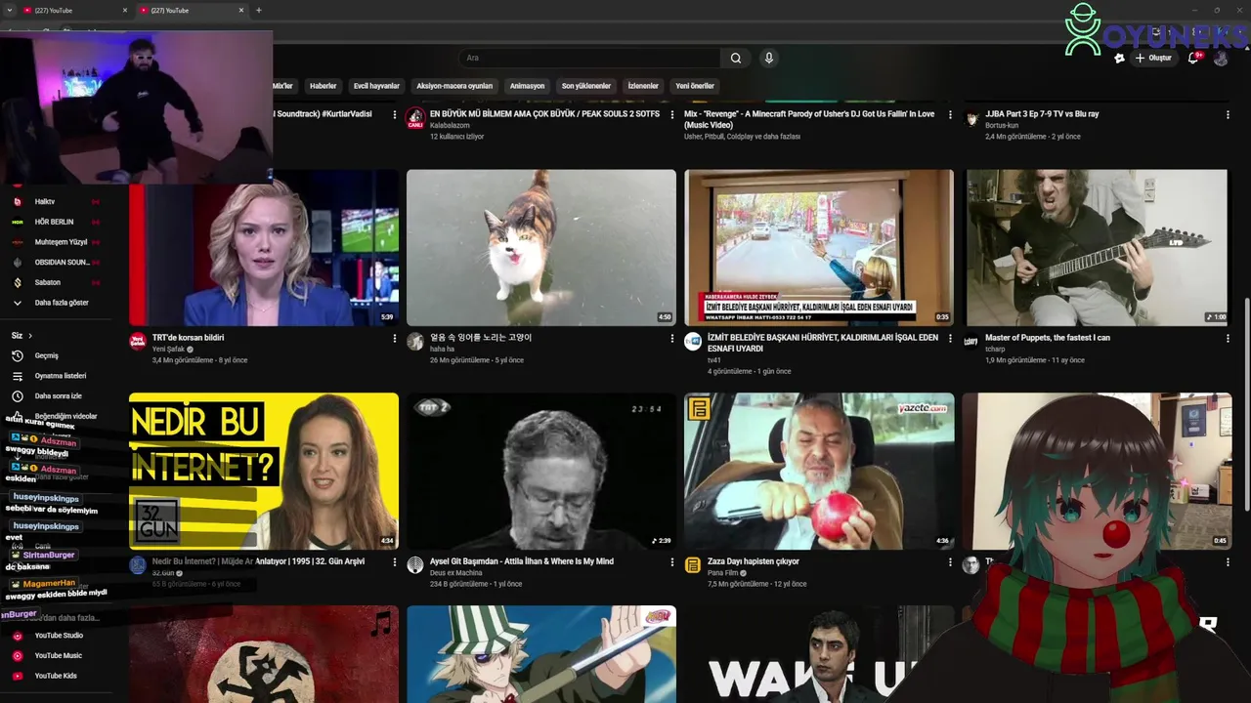Select the Aksiyon-macera oyunları chip

click(x=454, y=86)
